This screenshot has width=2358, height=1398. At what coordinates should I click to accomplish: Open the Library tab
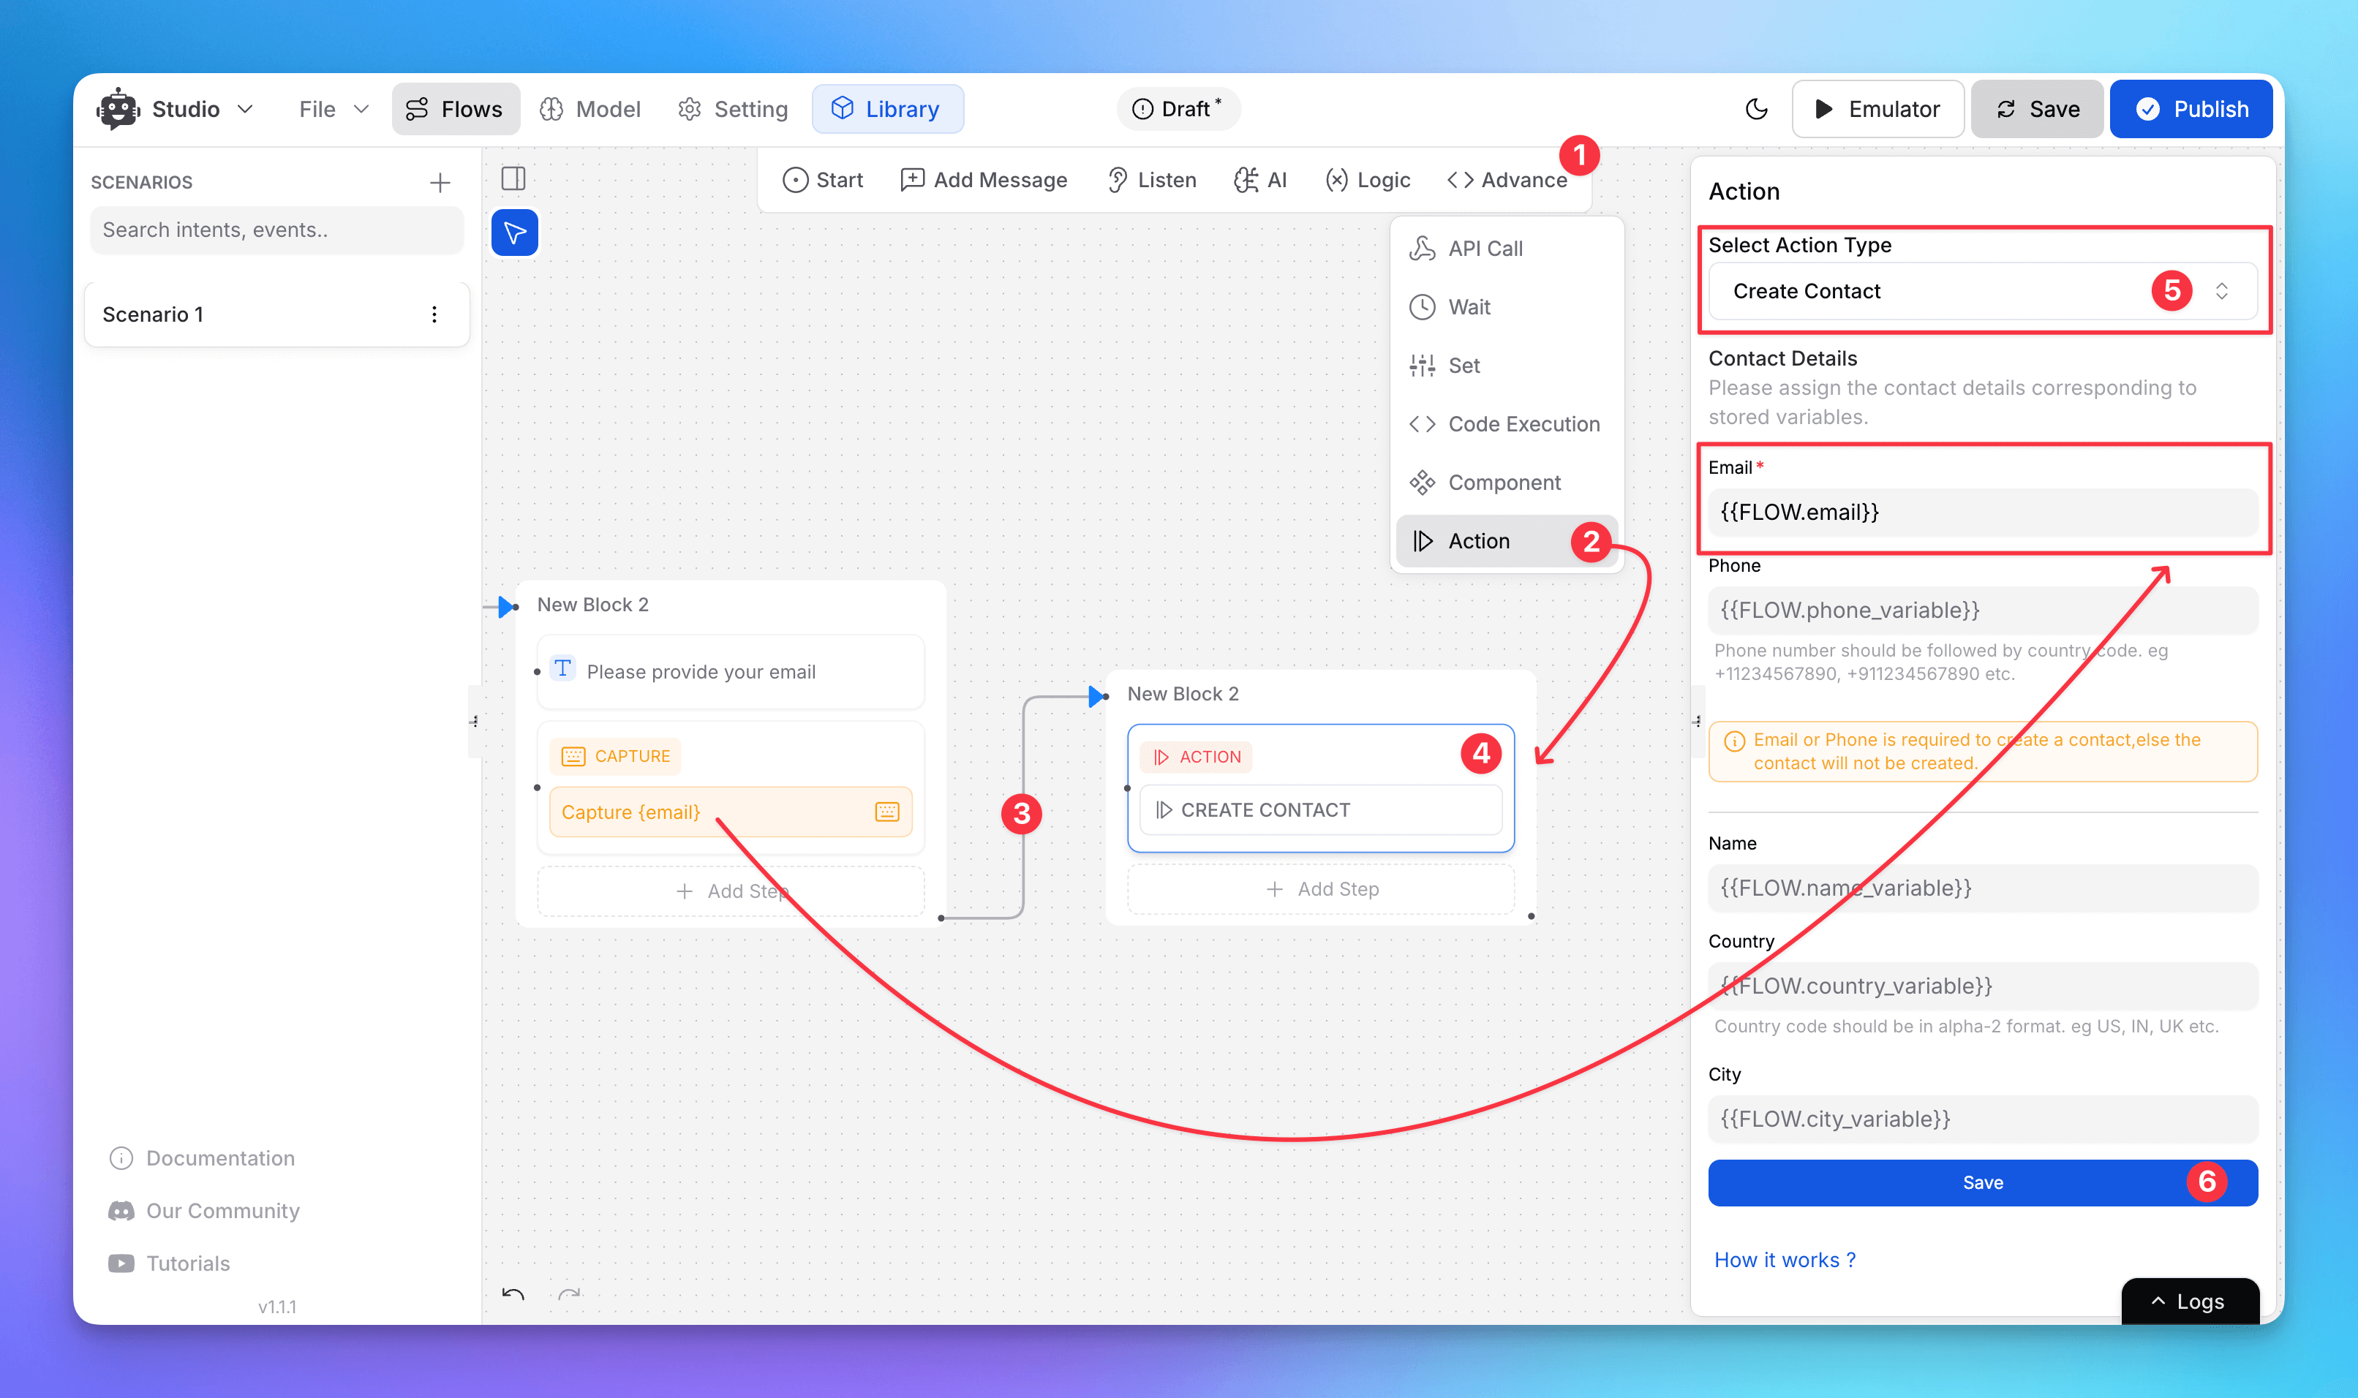click(886, 109)
